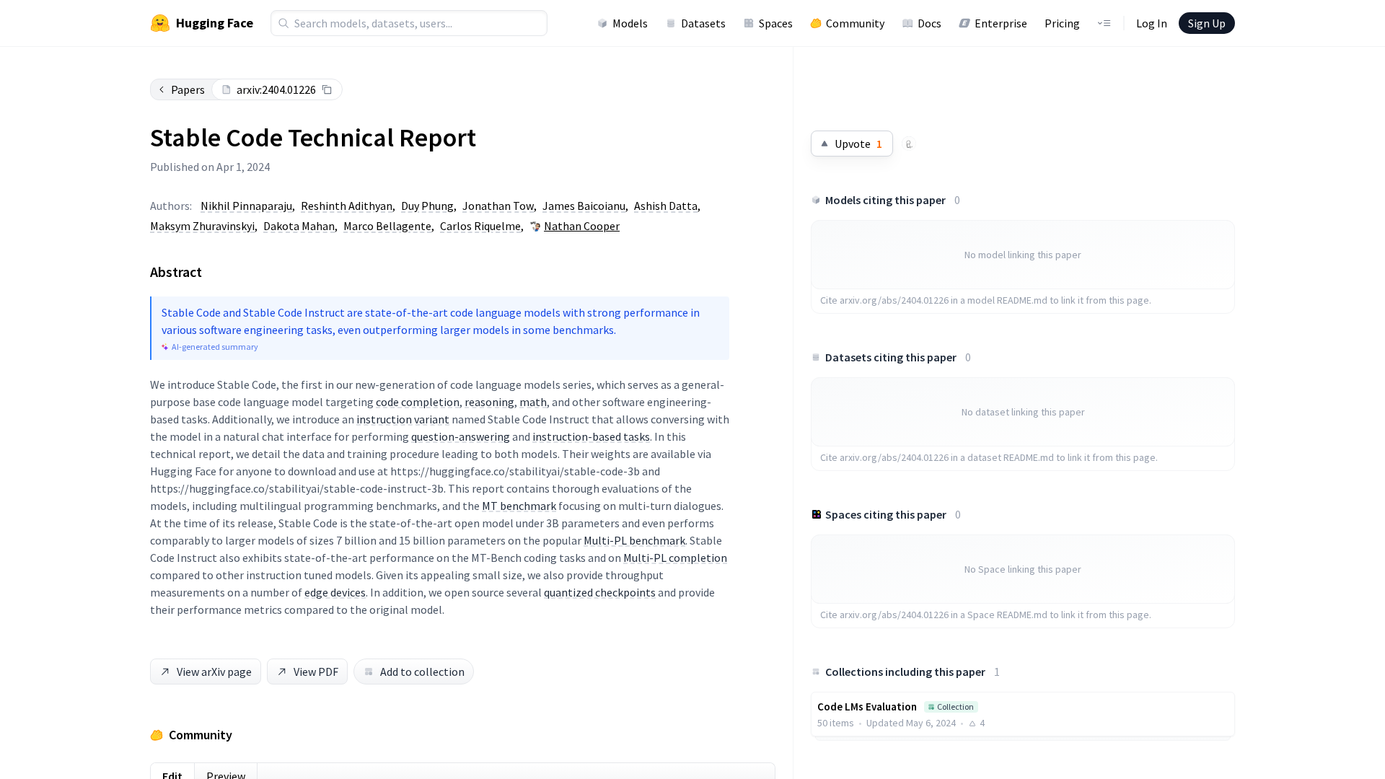Click Nathan Cooper's author avatar
Viewport: 1385px width, 779px height.
coord(535,226)
